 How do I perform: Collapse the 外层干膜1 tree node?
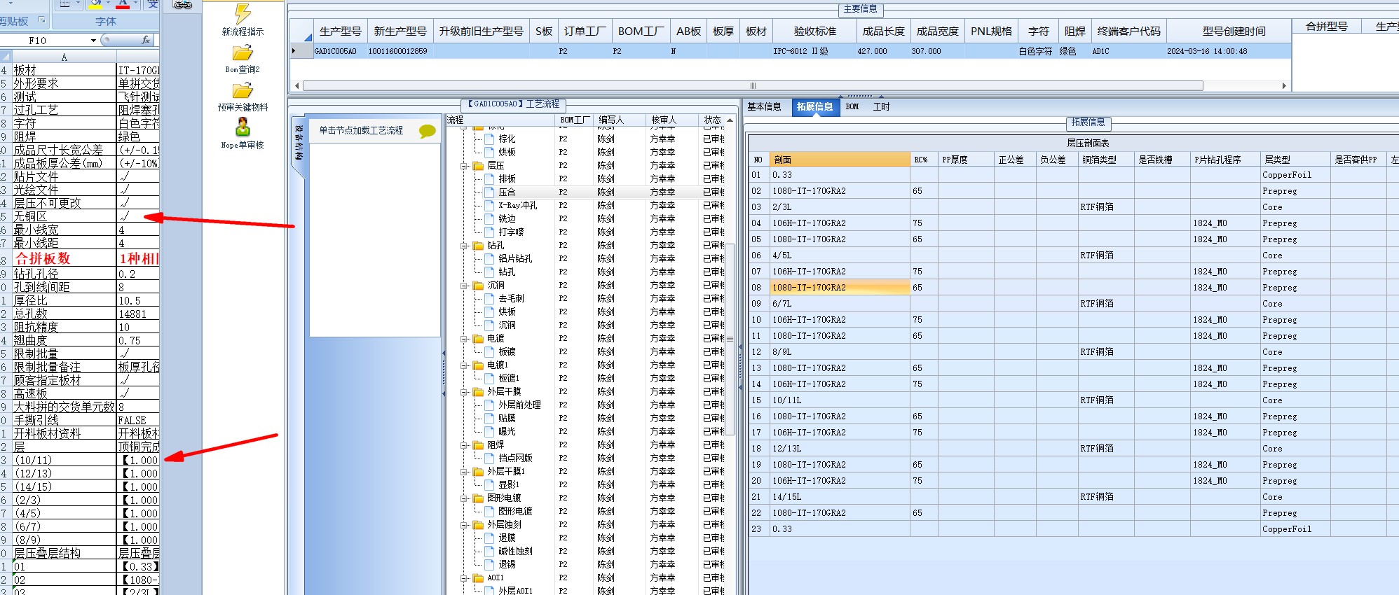click(464, 472)
